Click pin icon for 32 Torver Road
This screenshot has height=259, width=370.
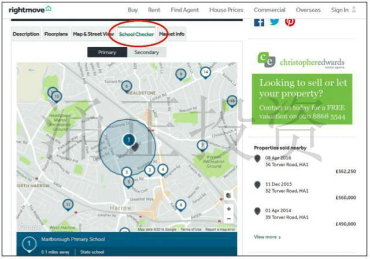(x=257, y=185)
